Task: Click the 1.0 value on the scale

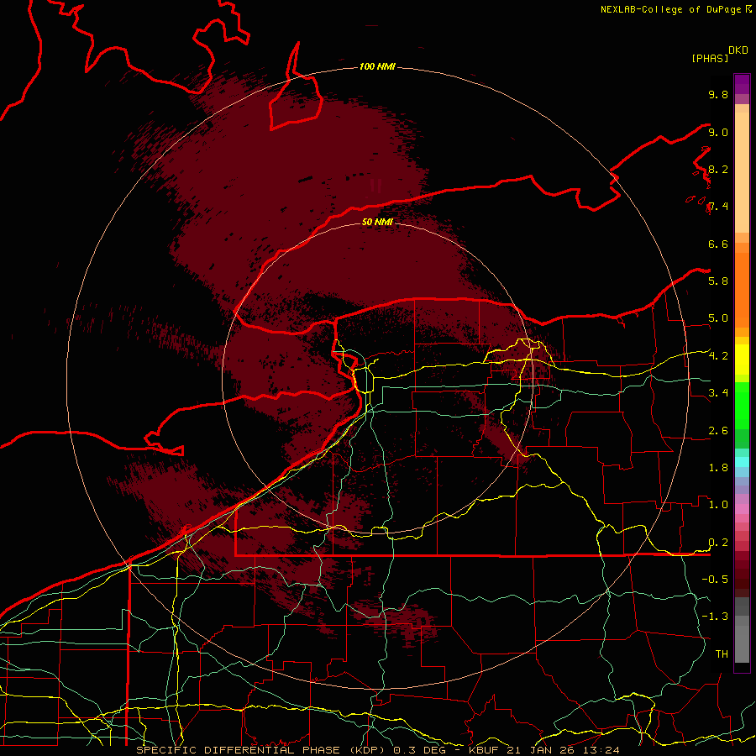Action: tap(718, 505)
